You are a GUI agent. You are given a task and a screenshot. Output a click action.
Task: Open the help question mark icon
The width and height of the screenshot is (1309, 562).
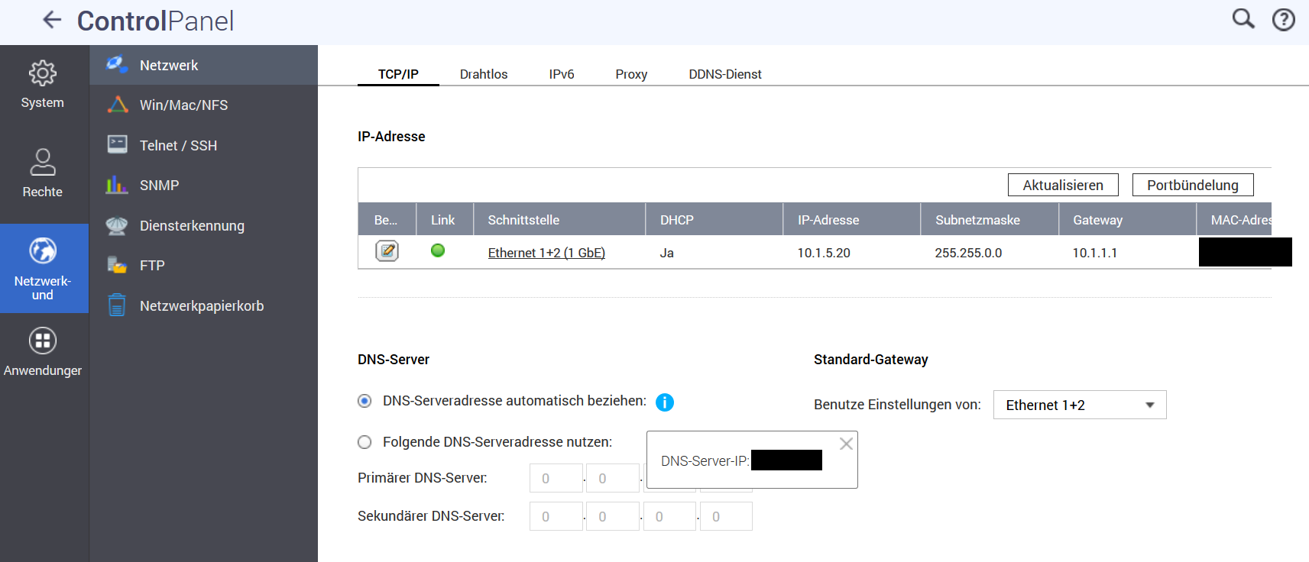click(1284, 20)
